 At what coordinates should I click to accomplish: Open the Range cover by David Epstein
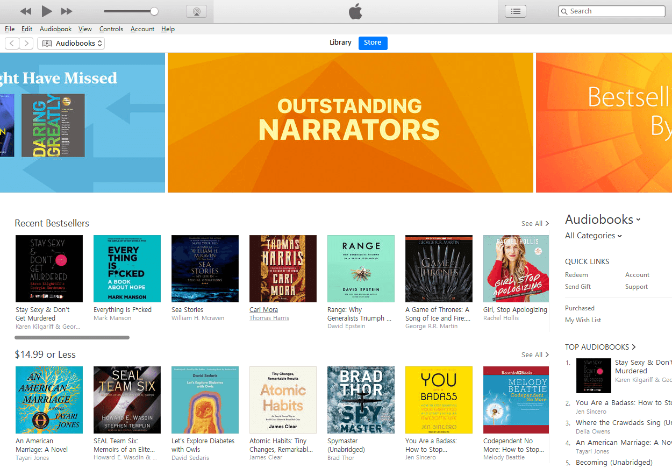(361, 268)
